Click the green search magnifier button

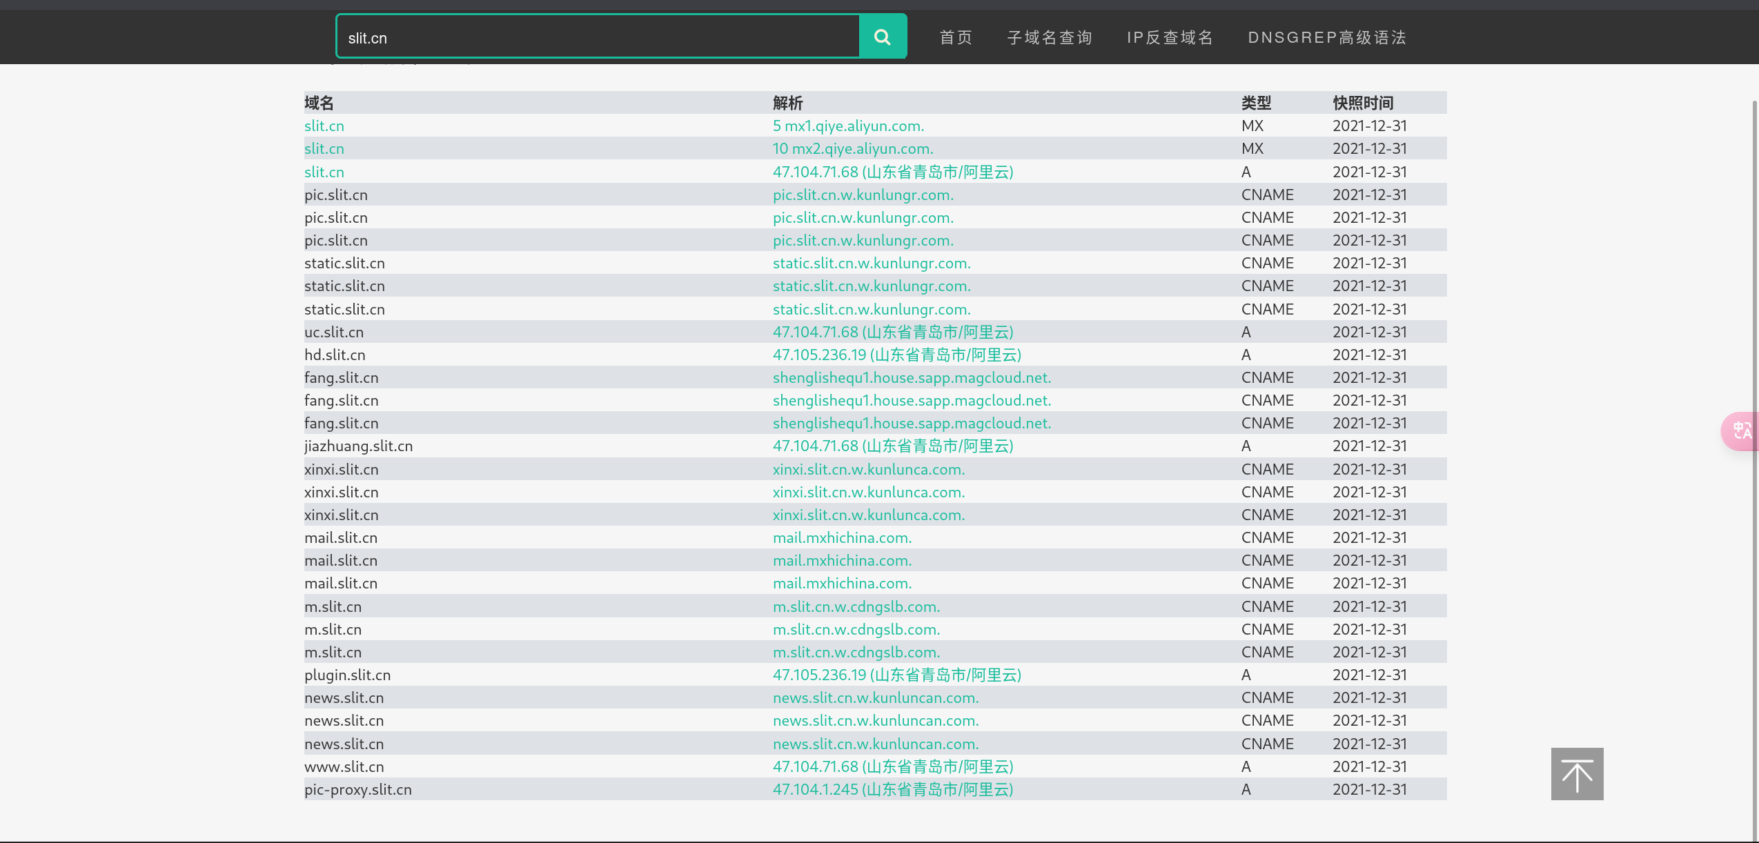click(882, 37)
